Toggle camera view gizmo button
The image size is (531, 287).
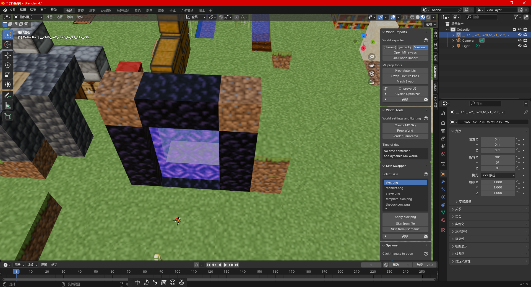pos(372,73)
